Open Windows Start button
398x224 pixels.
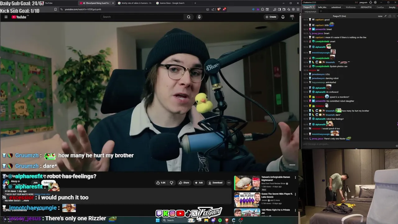tap(158, 220)
